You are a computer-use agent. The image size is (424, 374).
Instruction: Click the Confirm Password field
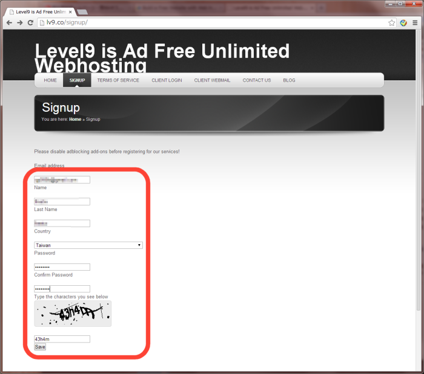coord(62,289)
